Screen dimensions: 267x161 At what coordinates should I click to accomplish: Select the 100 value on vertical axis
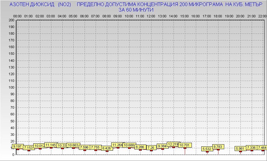(x=11, y=87)
